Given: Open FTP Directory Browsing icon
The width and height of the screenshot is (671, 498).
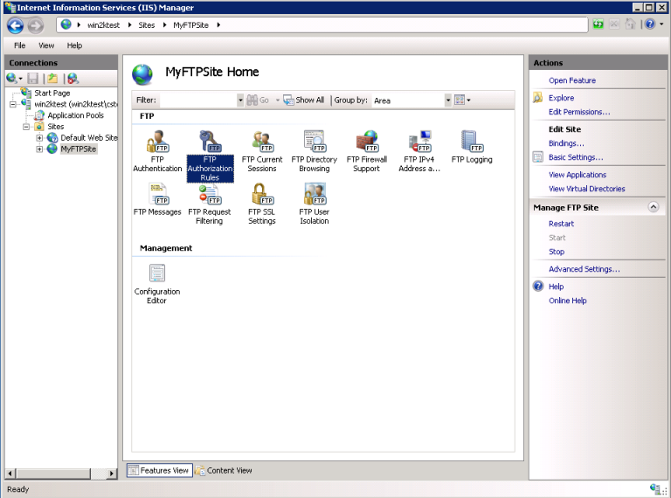Looking at the screenshot, I should (315, 151).
